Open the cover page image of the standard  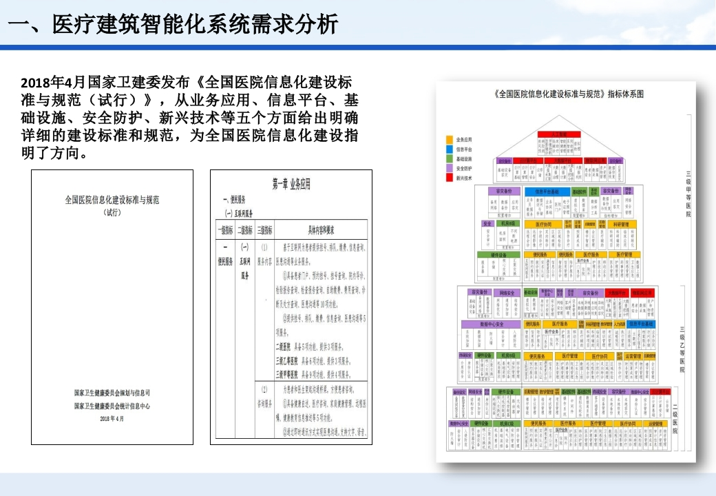[112, 307]
